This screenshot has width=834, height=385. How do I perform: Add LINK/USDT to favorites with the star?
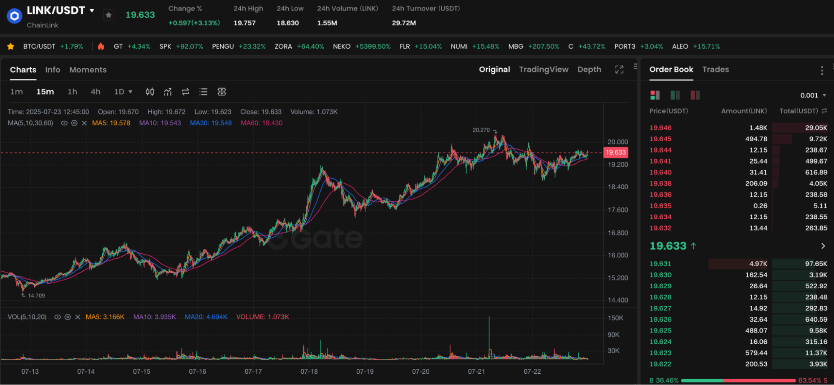108,15
